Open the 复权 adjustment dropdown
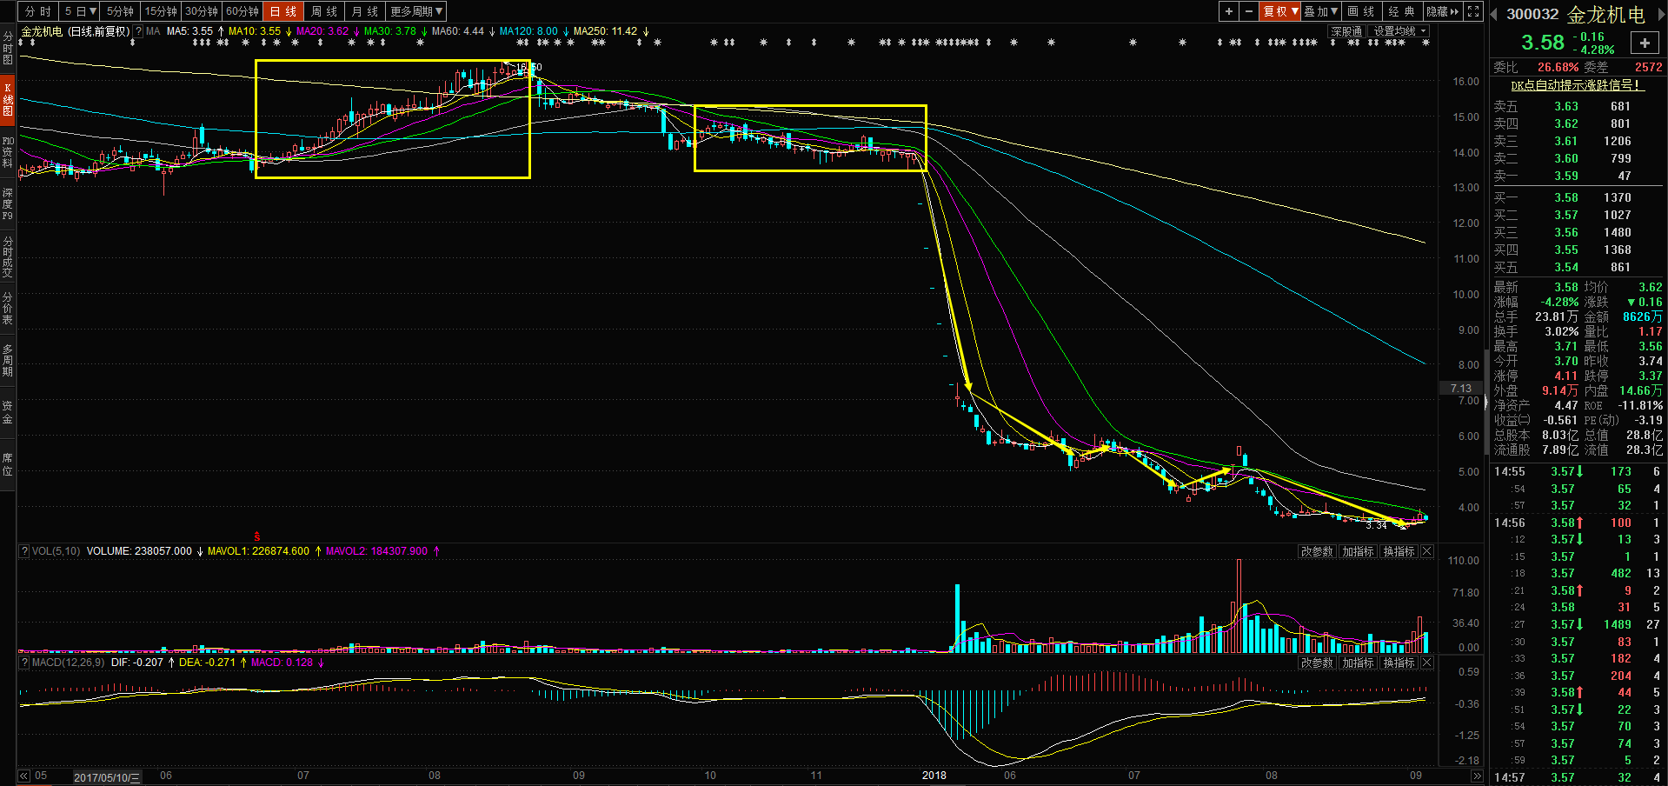The image size is (1668, 786). coord(1280,11)
